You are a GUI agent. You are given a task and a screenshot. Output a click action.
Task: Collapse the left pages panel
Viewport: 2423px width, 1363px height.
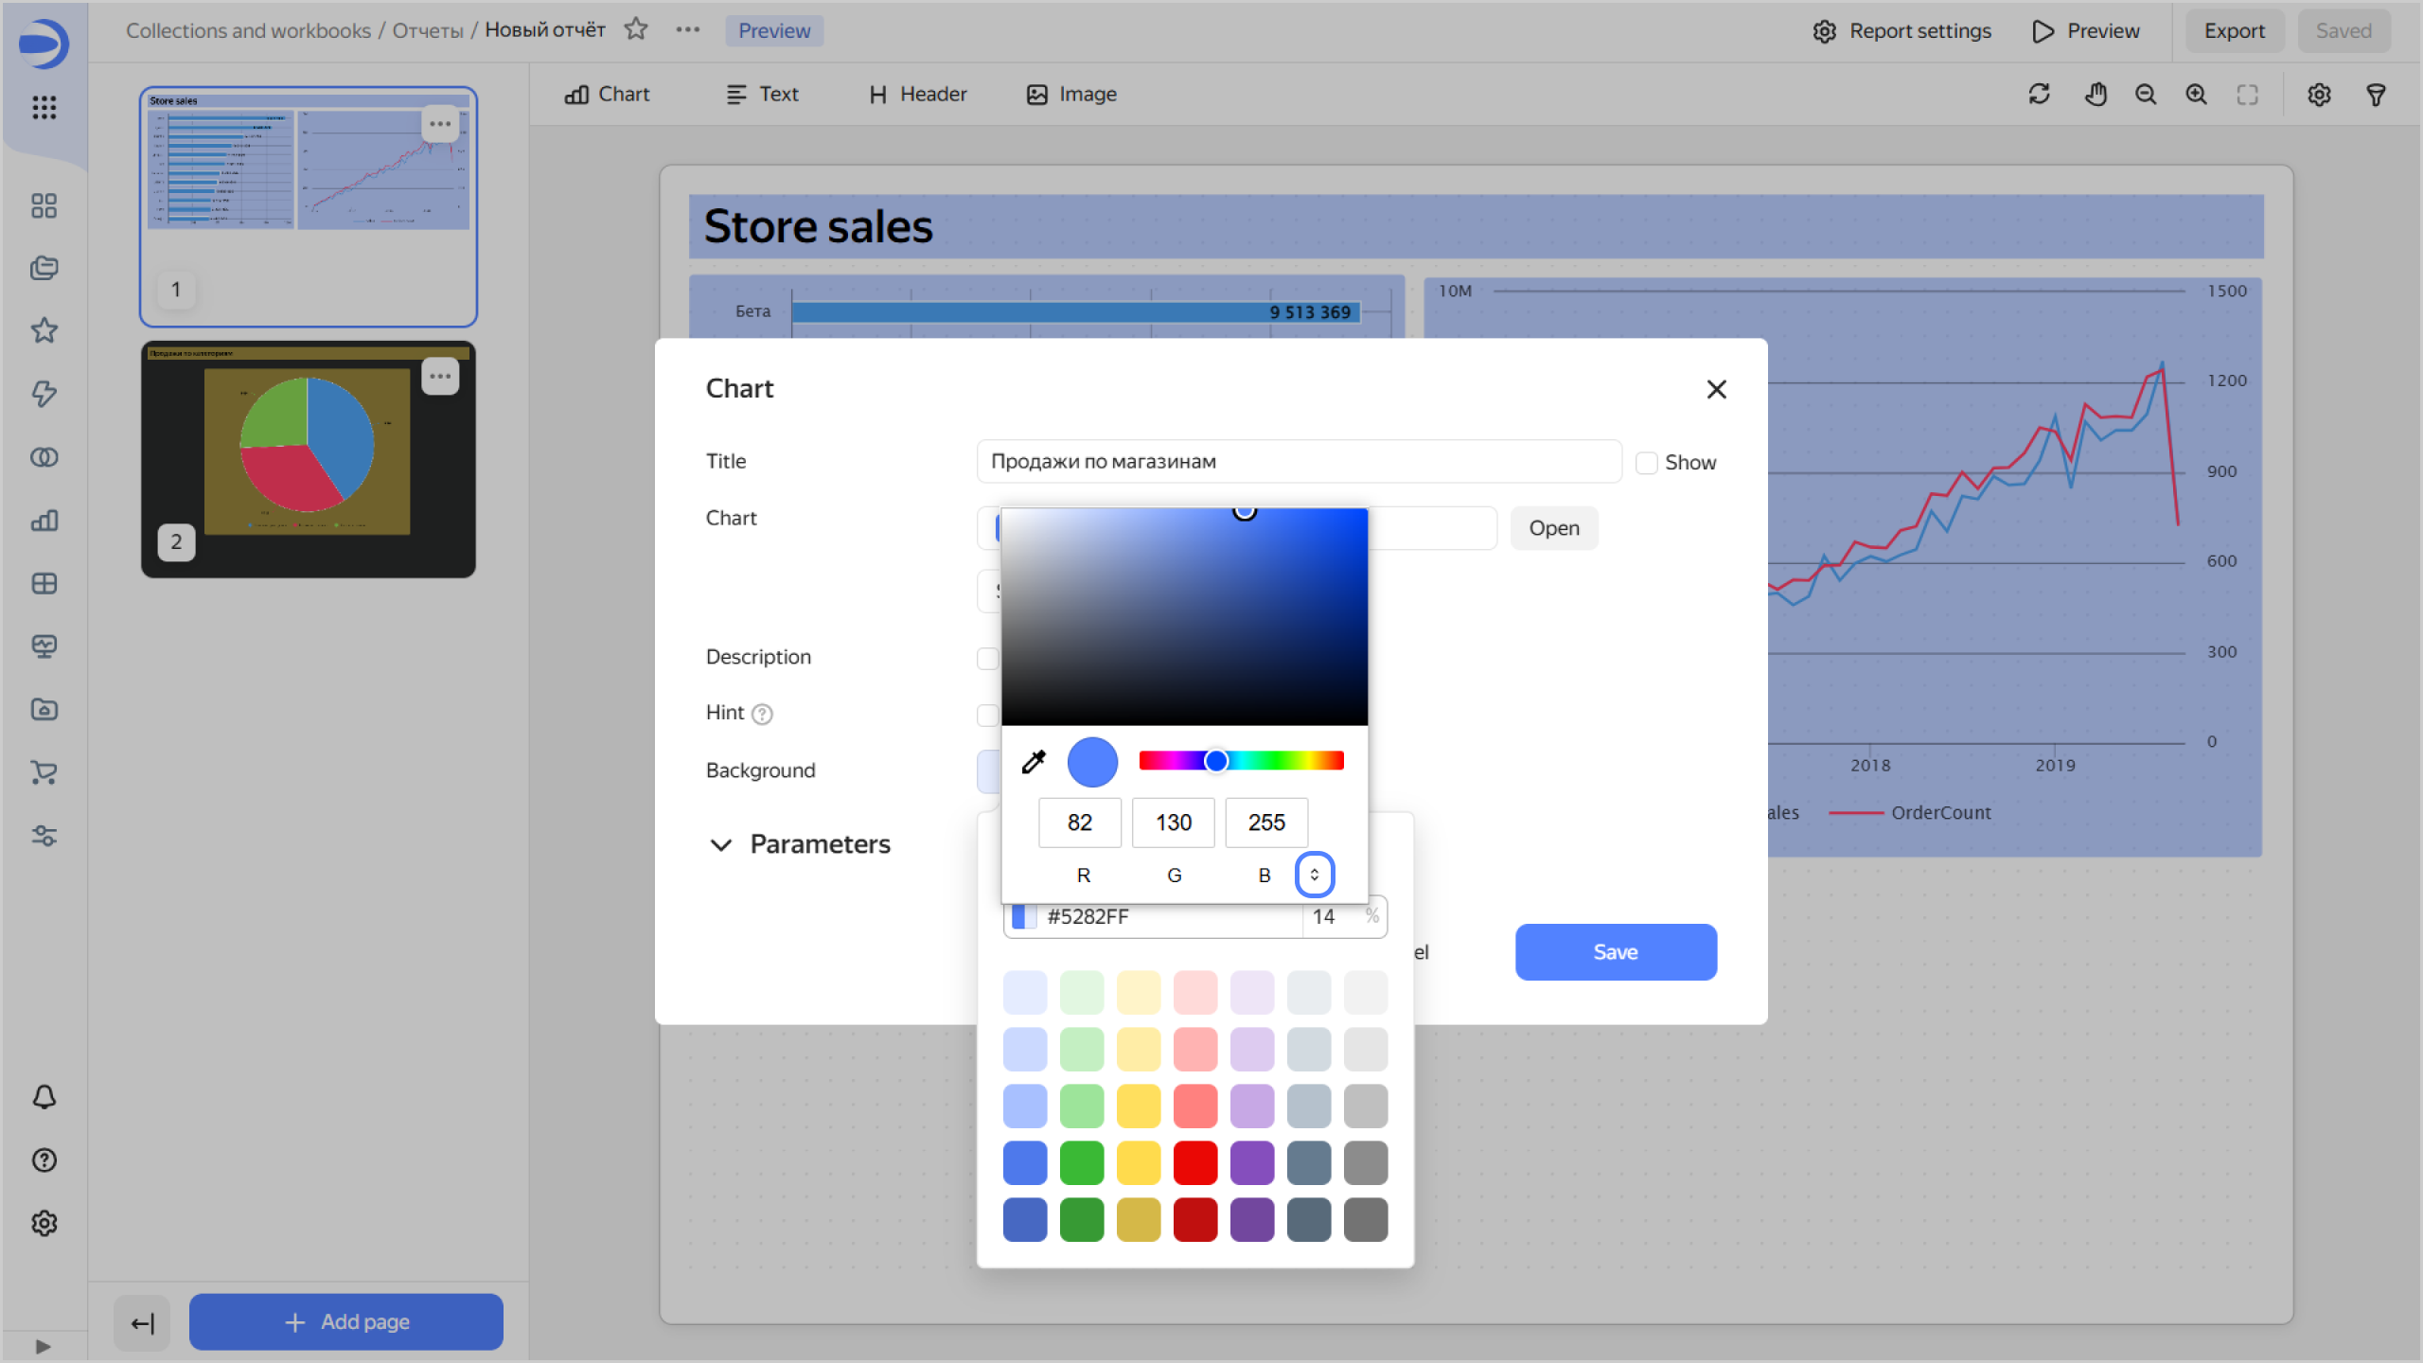(141, 1322)
